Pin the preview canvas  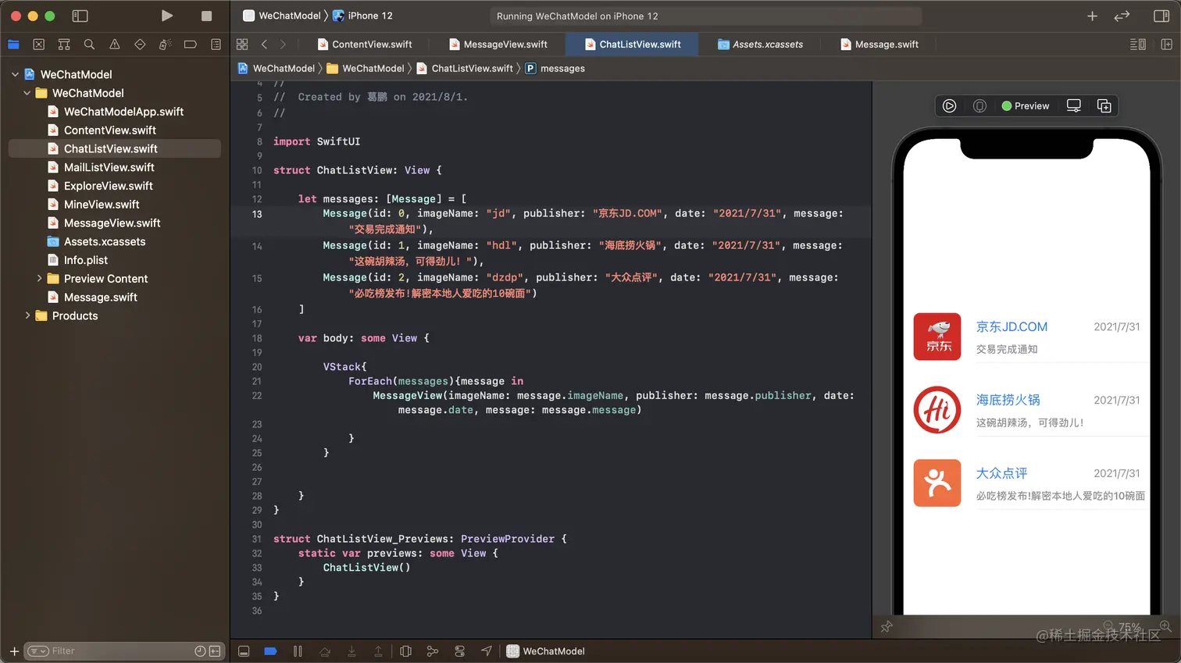(887, 627)
